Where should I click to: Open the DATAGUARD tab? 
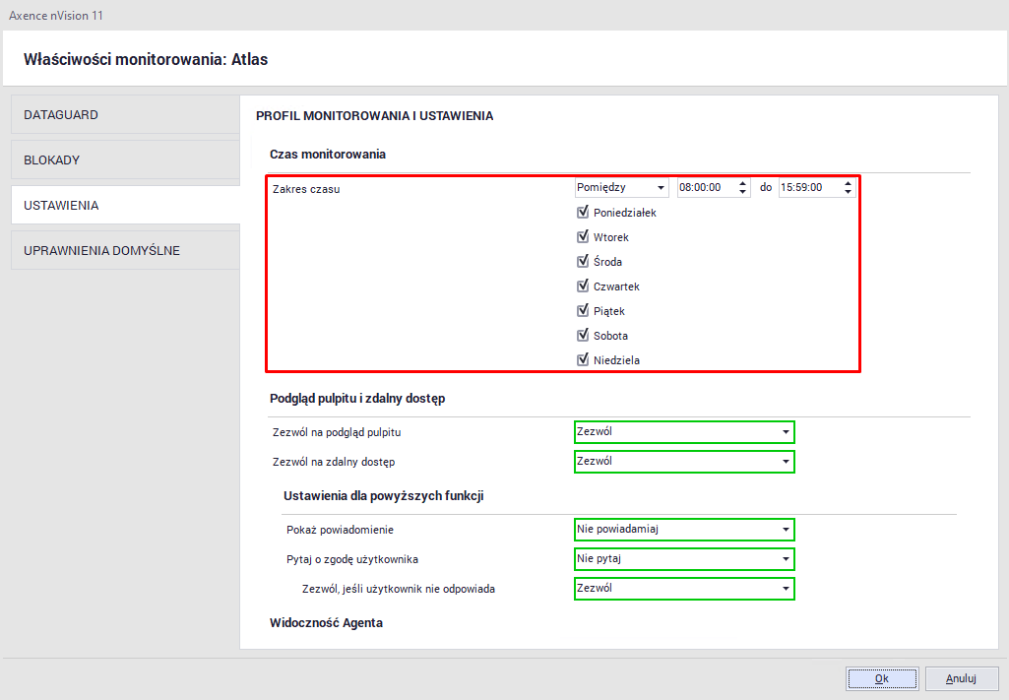coord(124,115)
